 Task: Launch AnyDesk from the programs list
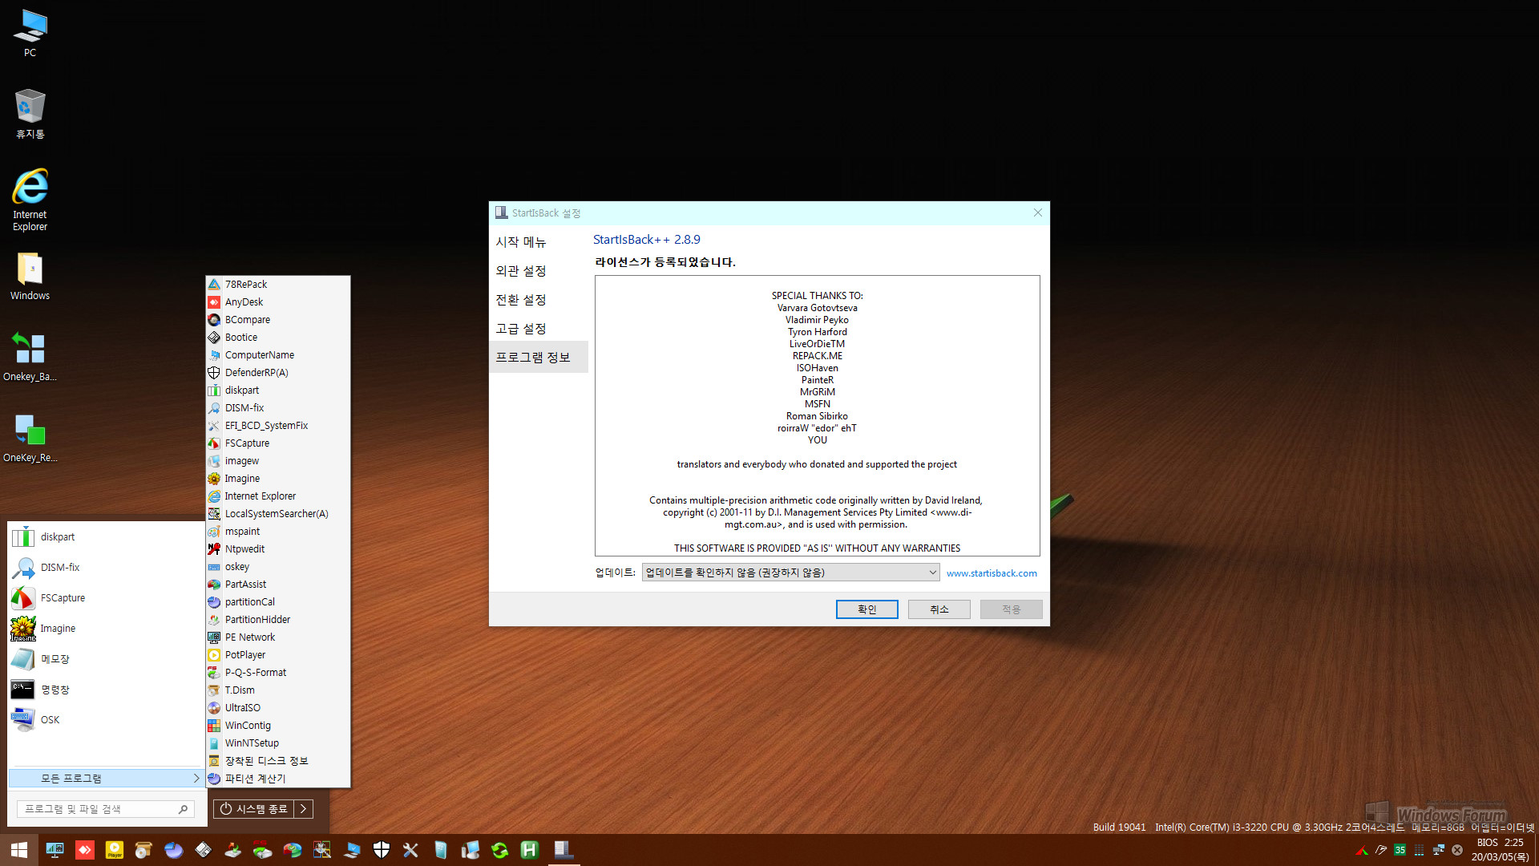point(277,302)
